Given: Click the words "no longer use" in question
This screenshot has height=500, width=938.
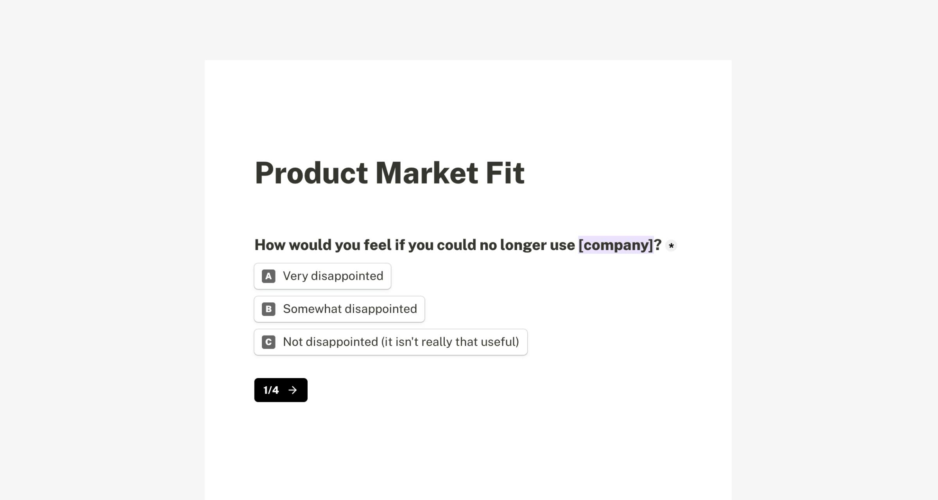Looking at the screenshot, I should pyautogui.click(x=527, y=245).
